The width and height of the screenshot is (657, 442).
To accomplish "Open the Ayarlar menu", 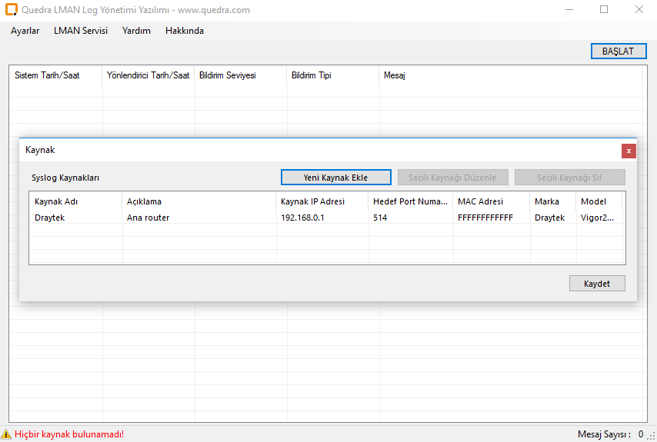I will click(25, 31).
